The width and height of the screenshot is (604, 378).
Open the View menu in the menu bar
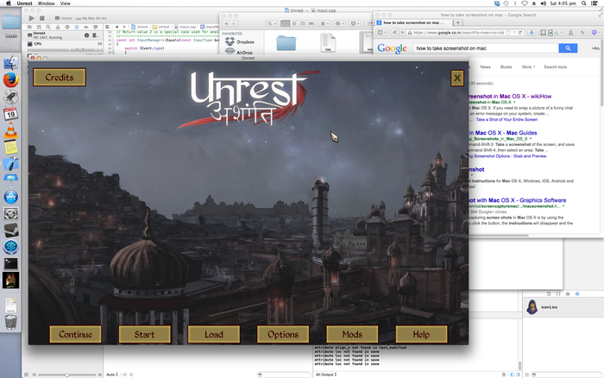pos(65,3)
